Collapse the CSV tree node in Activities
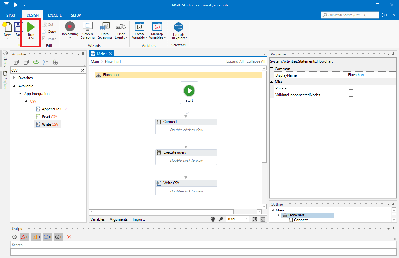 [x=26, y=101]
